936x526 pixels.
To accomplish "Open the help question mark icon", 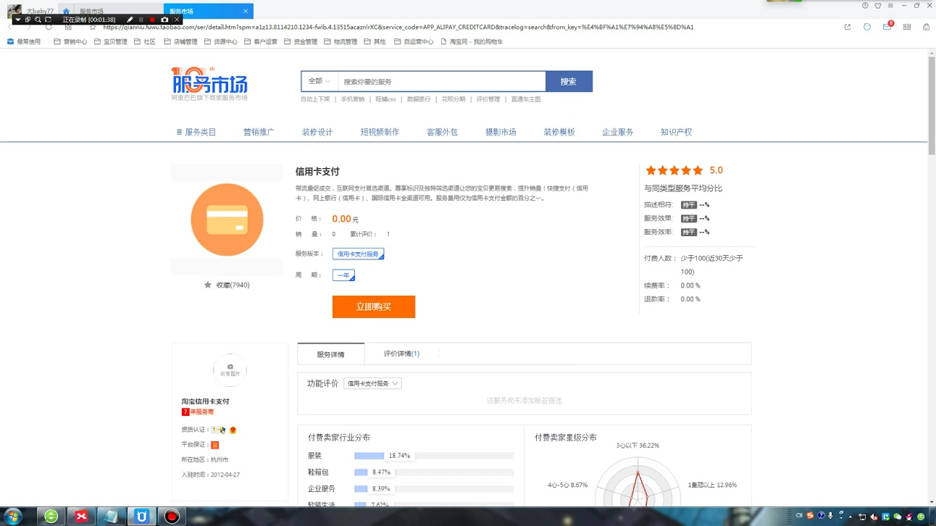I will click(x=865, y=6).
